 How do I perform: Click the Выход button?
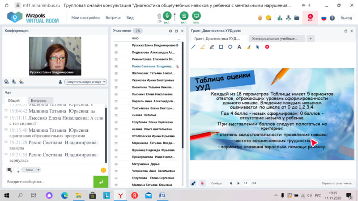346,18
